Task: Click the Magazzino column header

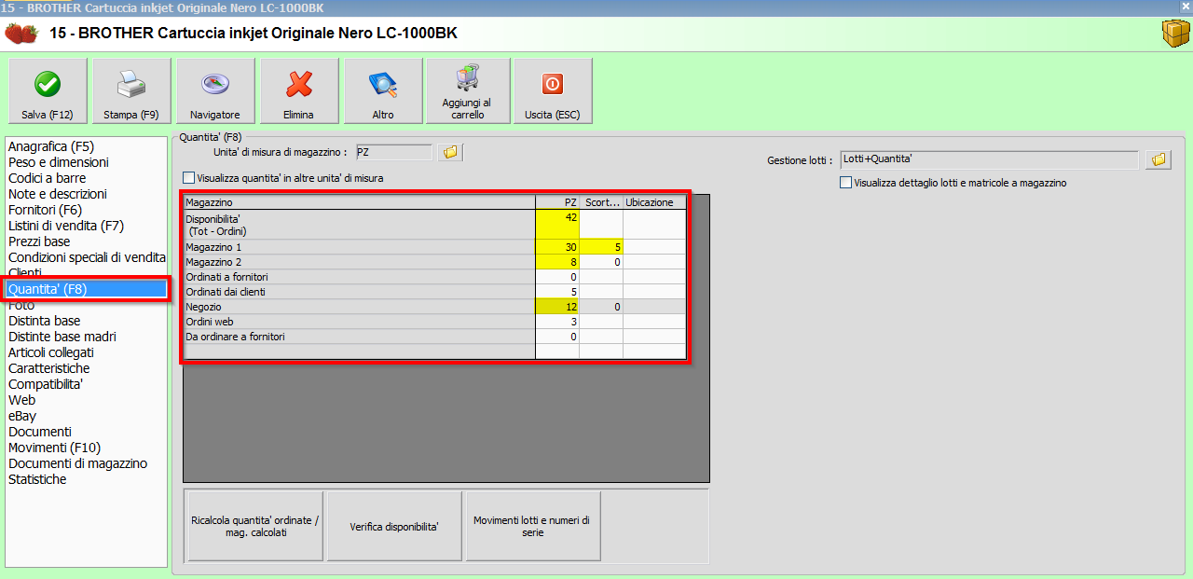Action: point(360,202)
